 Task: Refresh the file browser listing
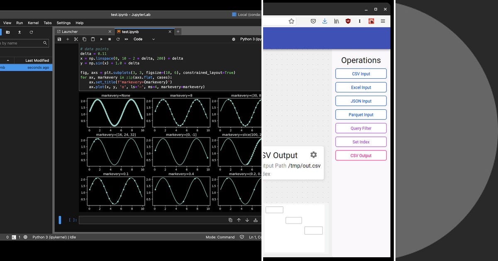[31, 32]
